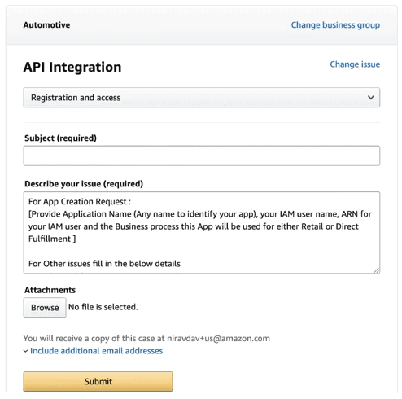Click the Describe your issue (required) label

coord(84,184)
